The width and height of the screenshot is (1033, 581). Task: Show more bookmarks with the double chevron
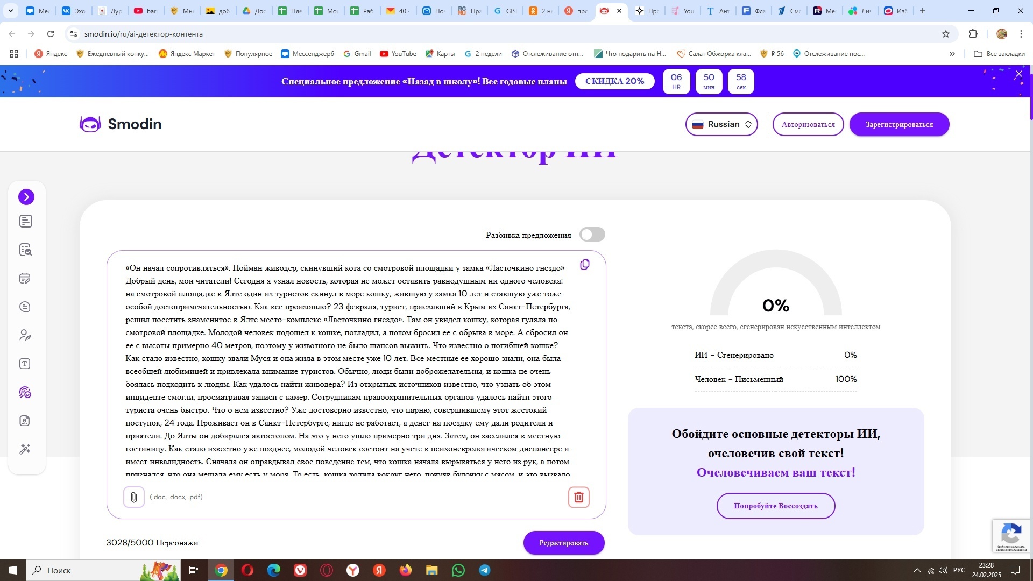952,54
